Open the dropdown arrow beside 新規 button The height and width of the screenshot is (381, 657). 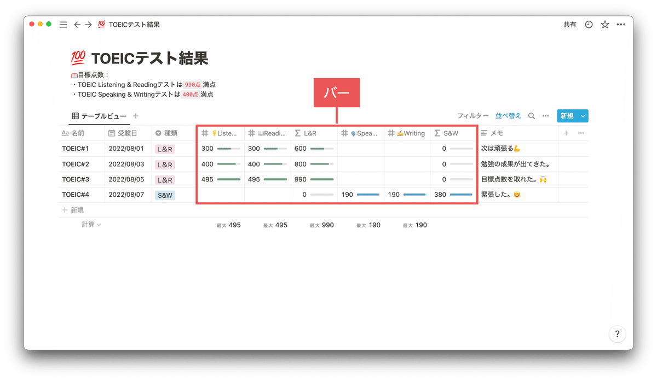pos(583,116)
